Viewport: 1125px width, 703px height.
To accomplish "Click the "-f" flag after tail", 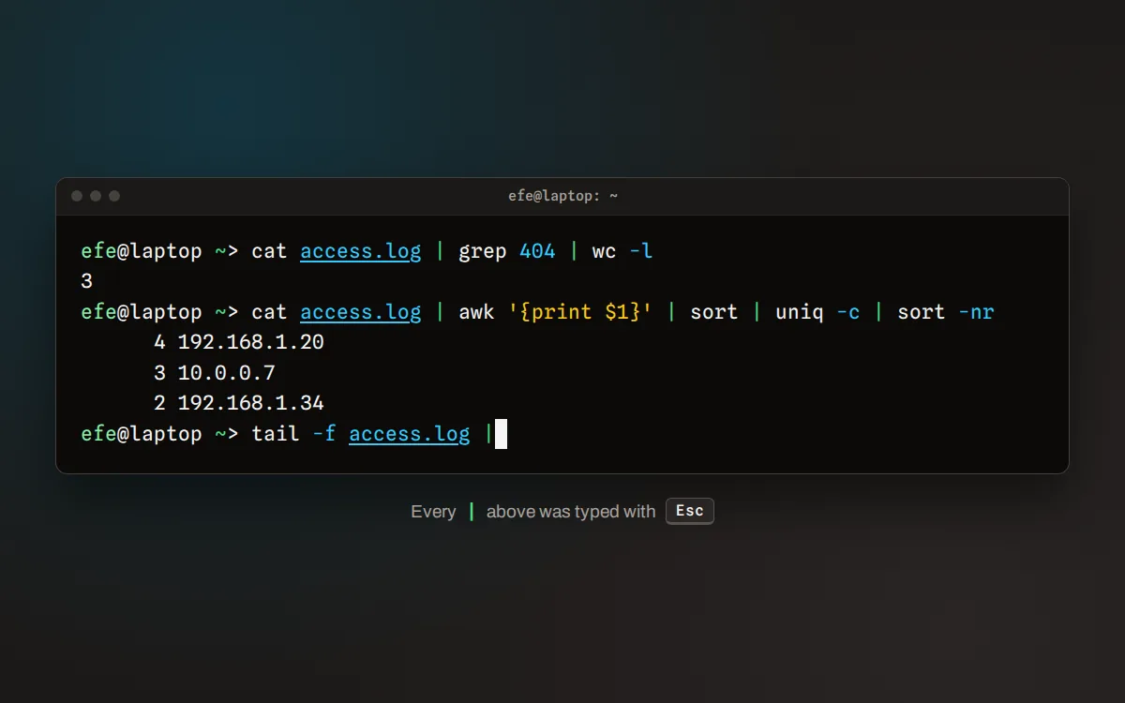I will pos(324,434).
